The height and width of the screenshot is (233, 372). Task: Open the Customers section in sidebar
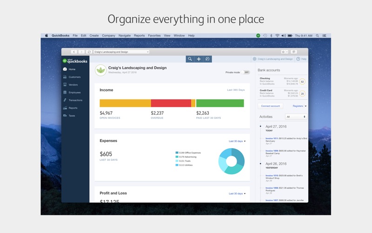(72, 77)
